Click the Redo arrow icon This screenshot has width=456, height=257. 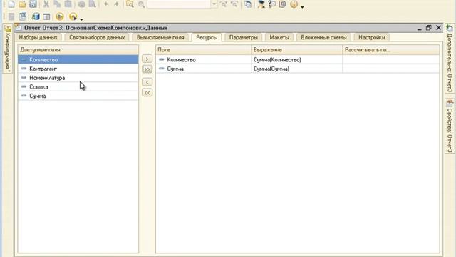pos(117,4)
